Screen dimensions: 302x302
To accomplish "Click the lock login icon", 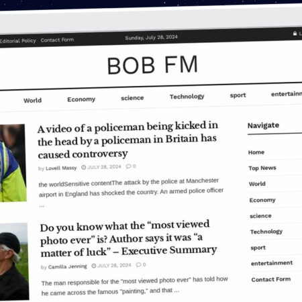I will [x=295, y=34].
